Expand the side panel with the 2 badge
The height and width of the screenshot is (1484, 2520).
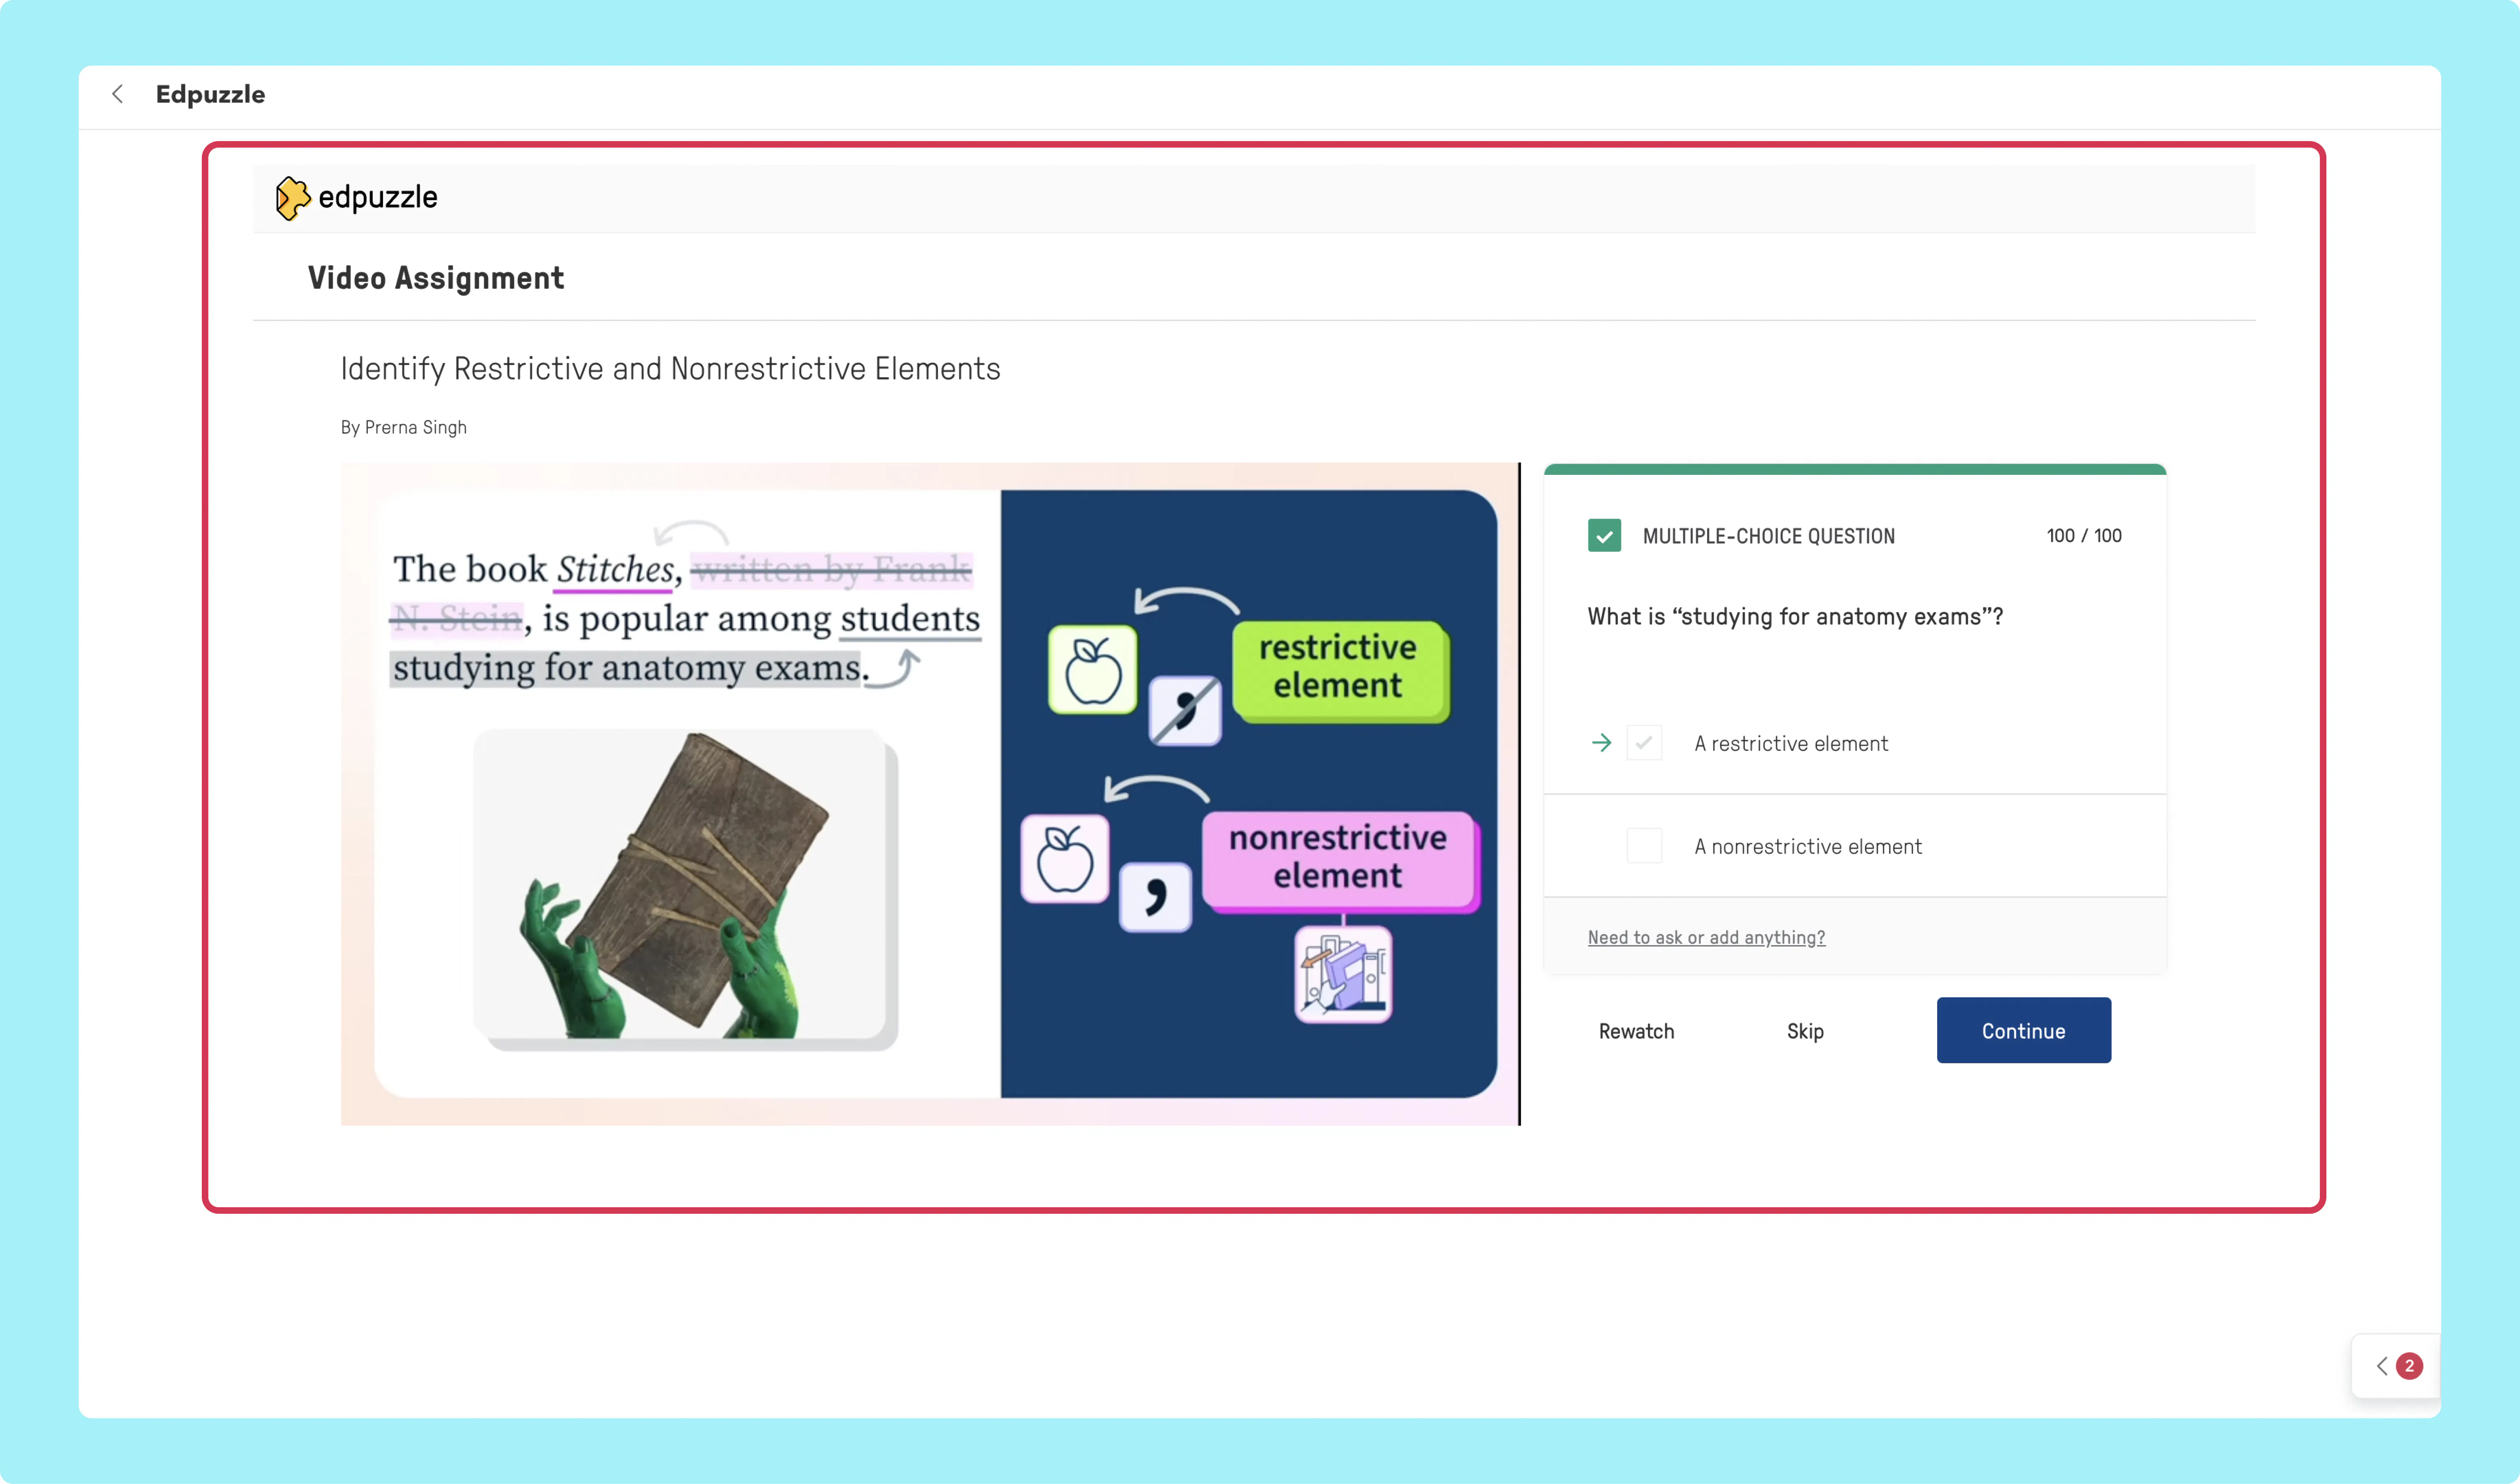[2396, 1365]
